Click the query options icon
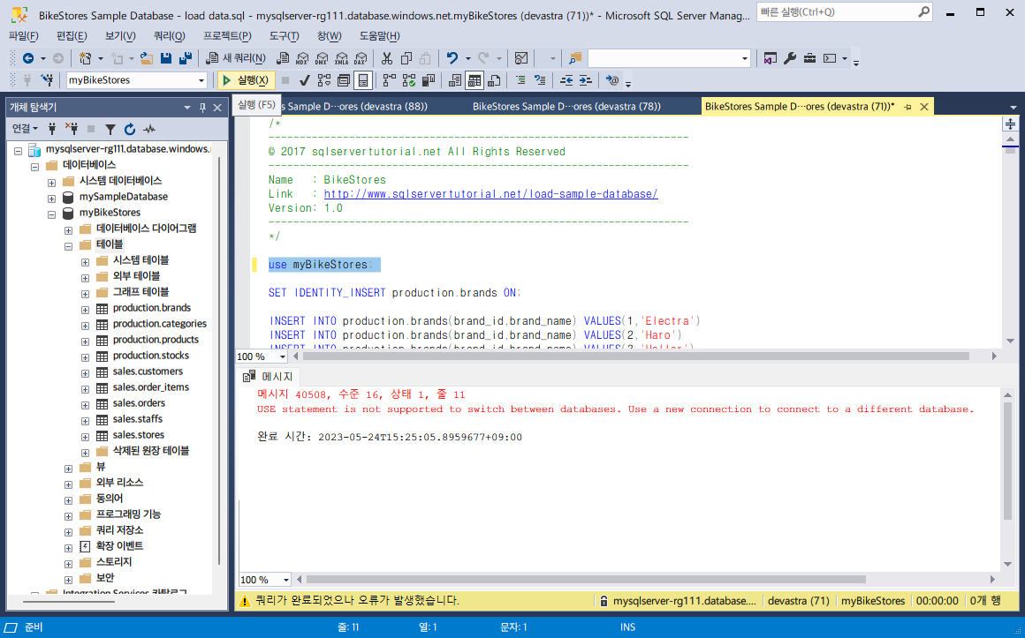This screenshot has width=1025, height=638. [x=344, y=80]
